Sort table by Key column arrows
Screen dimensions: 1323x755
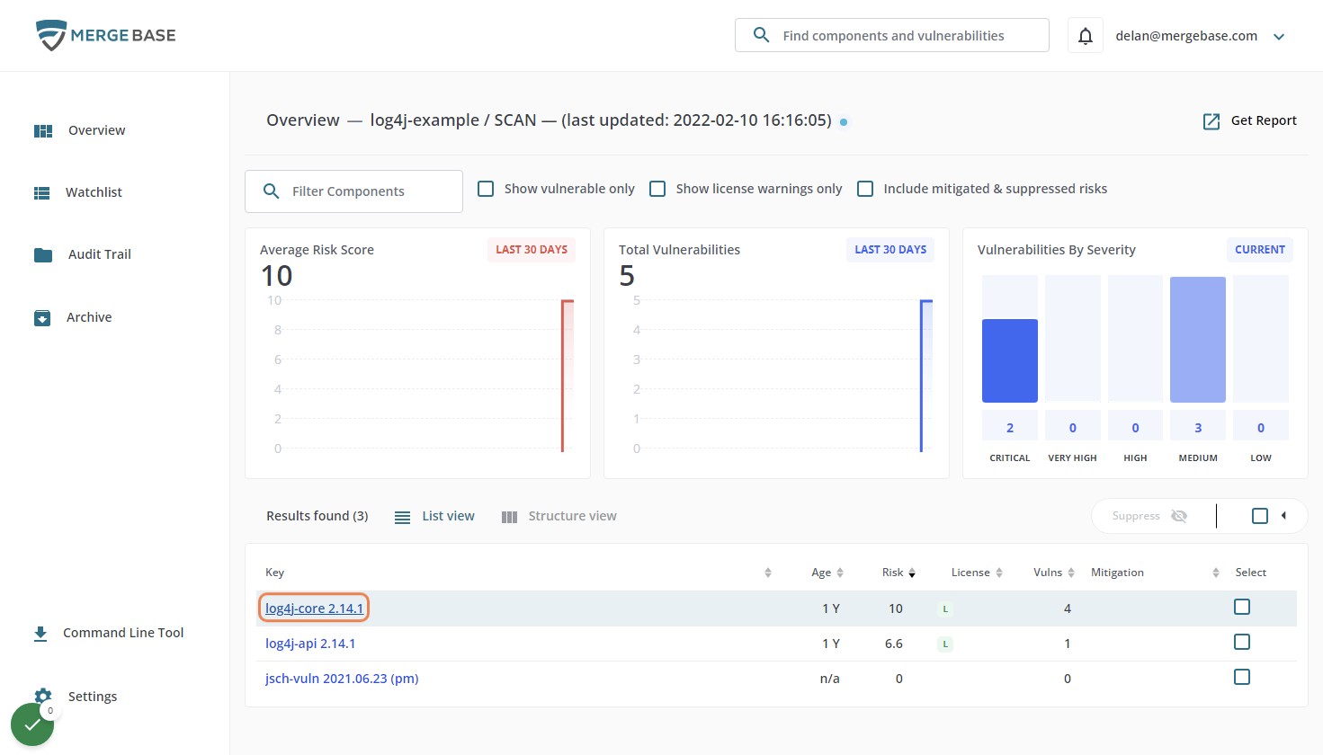tap(768, 573)
